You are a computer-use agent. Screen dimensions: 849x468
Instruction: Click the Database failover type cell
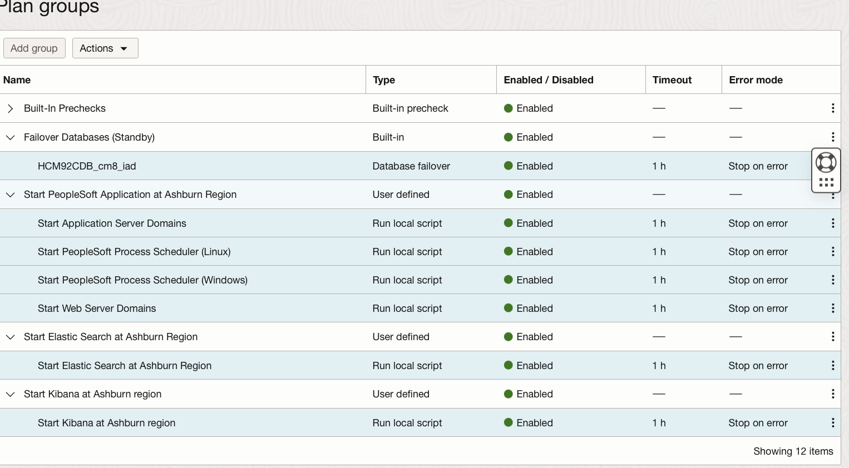click(411, 166)
